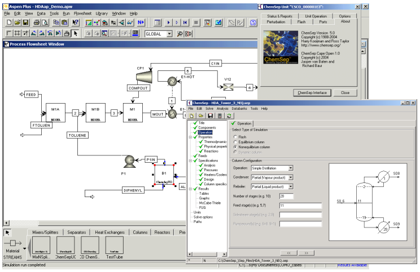Screen dimensions: 420x272
Task: Click the Save icon in Aspen toolbar
Action: pyautogui.click(x=25, y=23)
